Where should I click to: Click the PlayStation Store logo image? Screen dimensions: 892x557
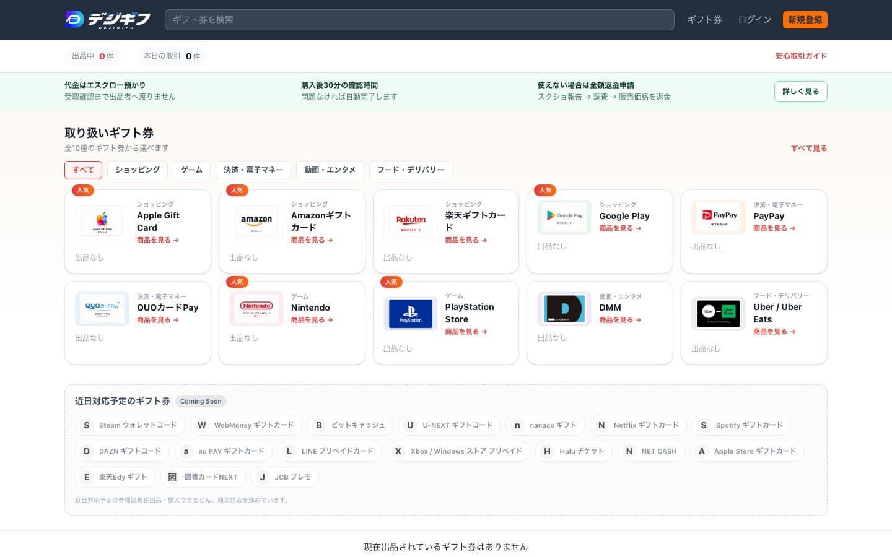point(411,314)
